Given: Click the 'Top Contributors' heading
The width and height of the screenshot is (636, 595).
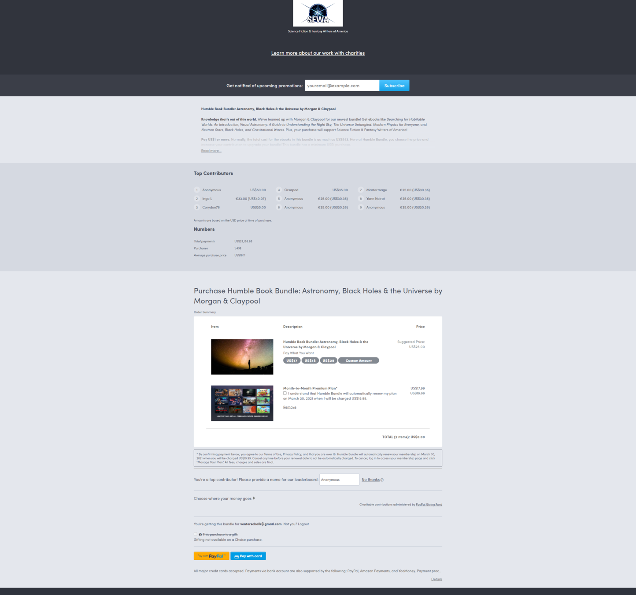Looking at the screenshot, I should tap(213, 173).
